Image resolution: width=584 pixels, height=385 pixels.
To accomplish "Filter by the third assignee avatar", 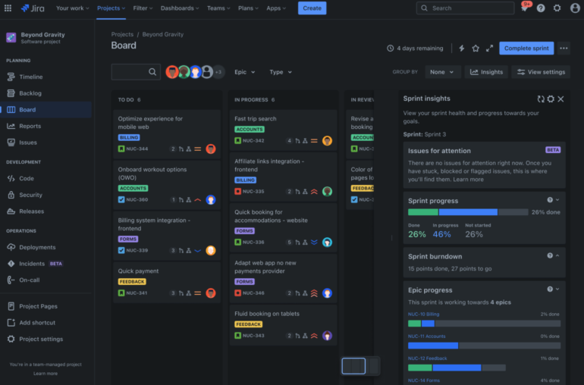I will pos(196,72).
